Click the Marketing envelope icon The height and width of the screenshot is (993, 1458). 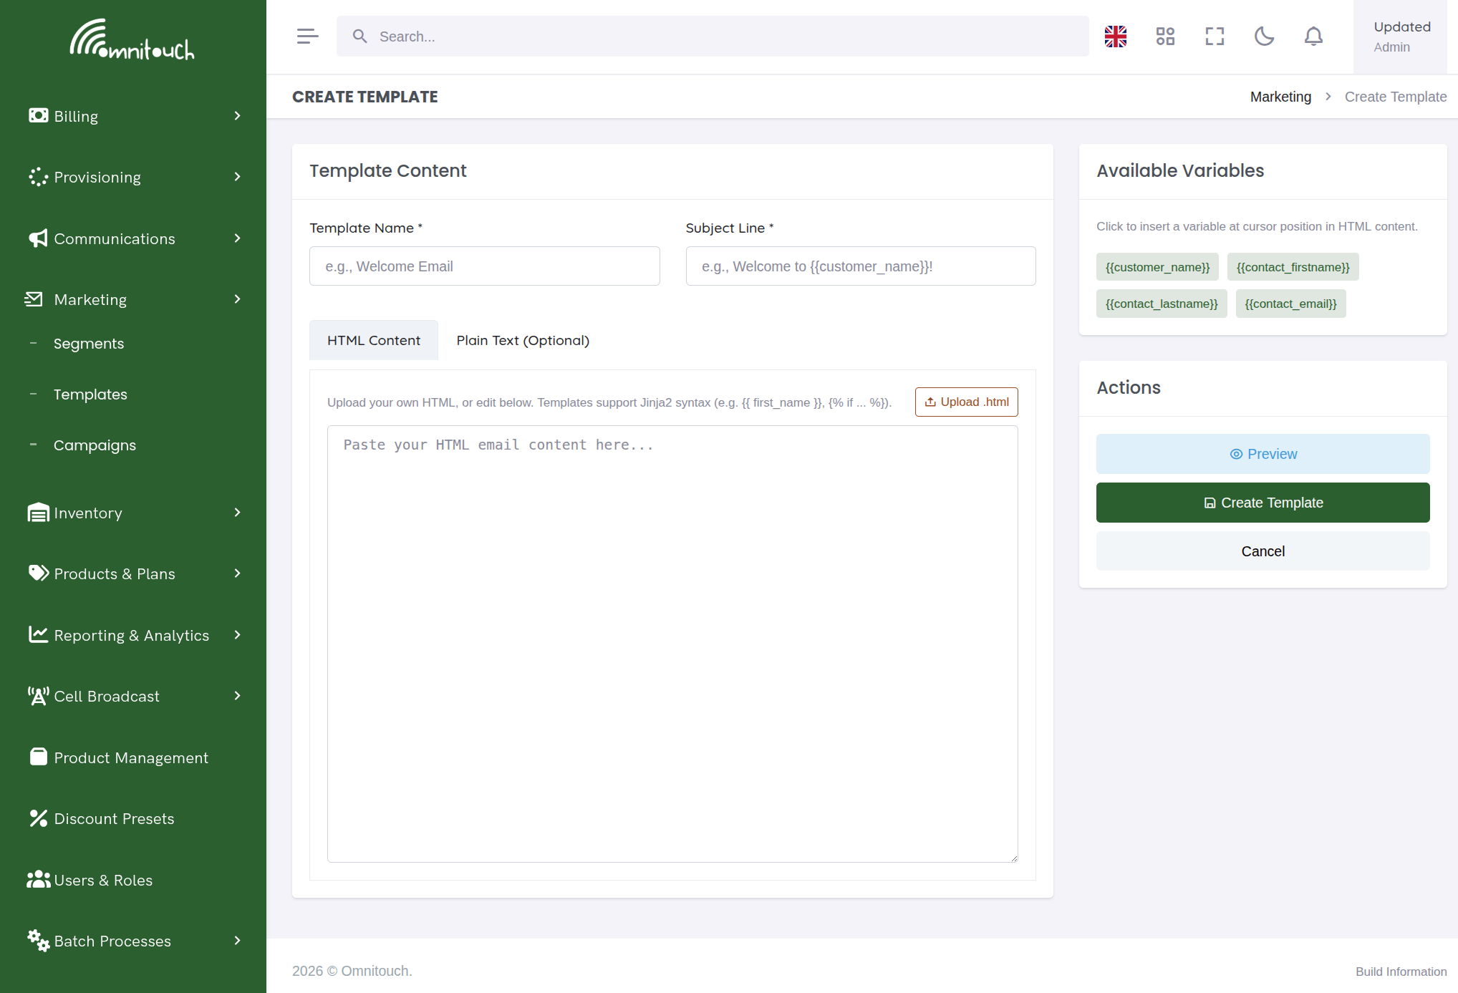34,299
